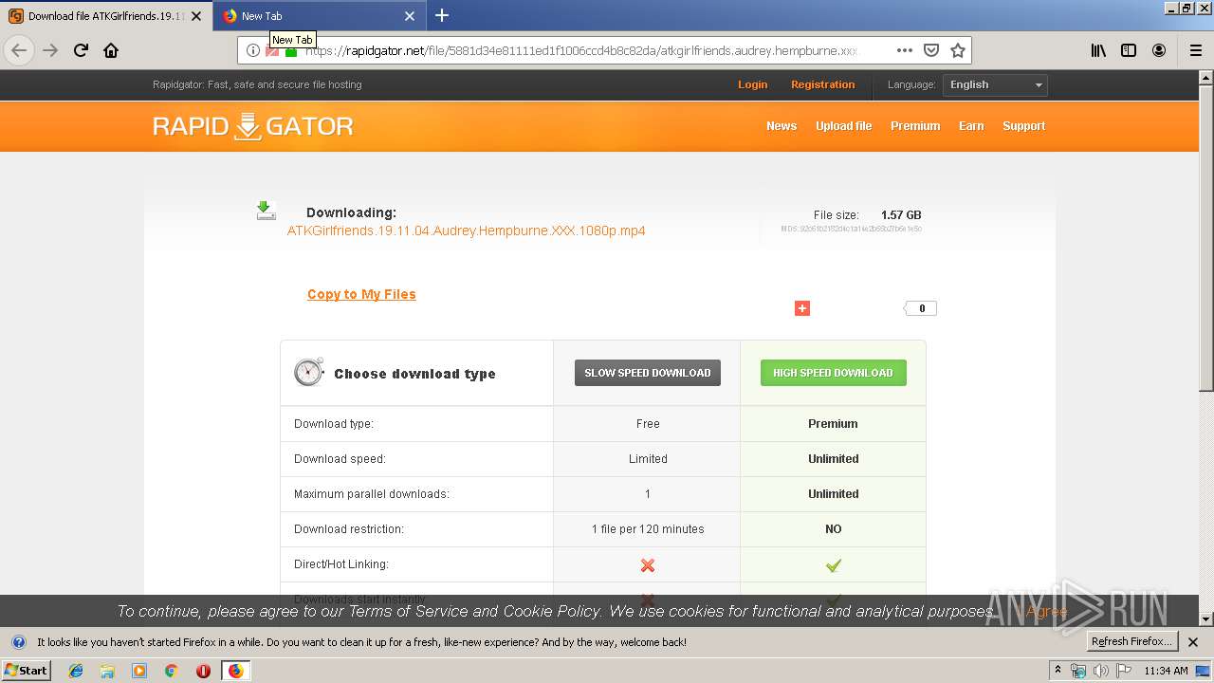1214x683 pixels.
Task: Click the Registration link
Action: pyautogui.click(x=823, y=84)
